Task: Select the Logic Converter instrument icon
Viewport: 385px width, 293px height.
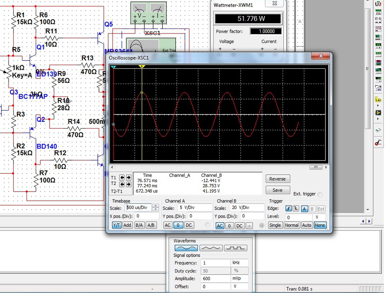Action: click(378, 71)
